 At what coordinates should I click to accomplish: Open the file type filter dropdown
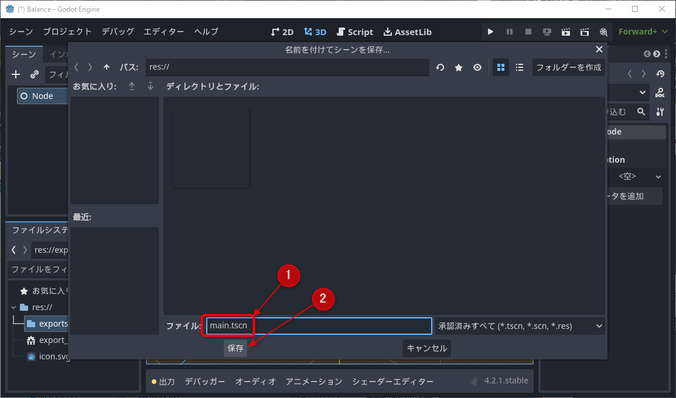(519, 326)
